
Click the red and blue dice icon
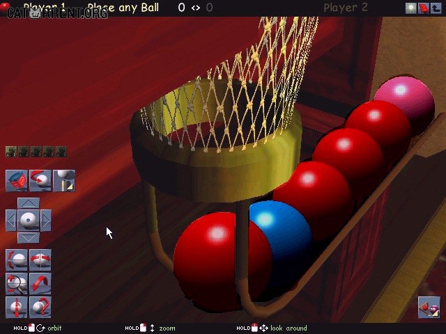pyautogui.click(x=17, y=181)
